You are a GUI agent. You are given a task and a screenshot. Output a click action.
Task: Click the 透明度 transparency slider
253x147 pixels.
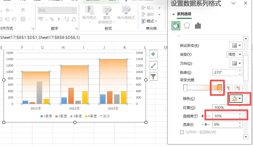(x=206, y=116)
